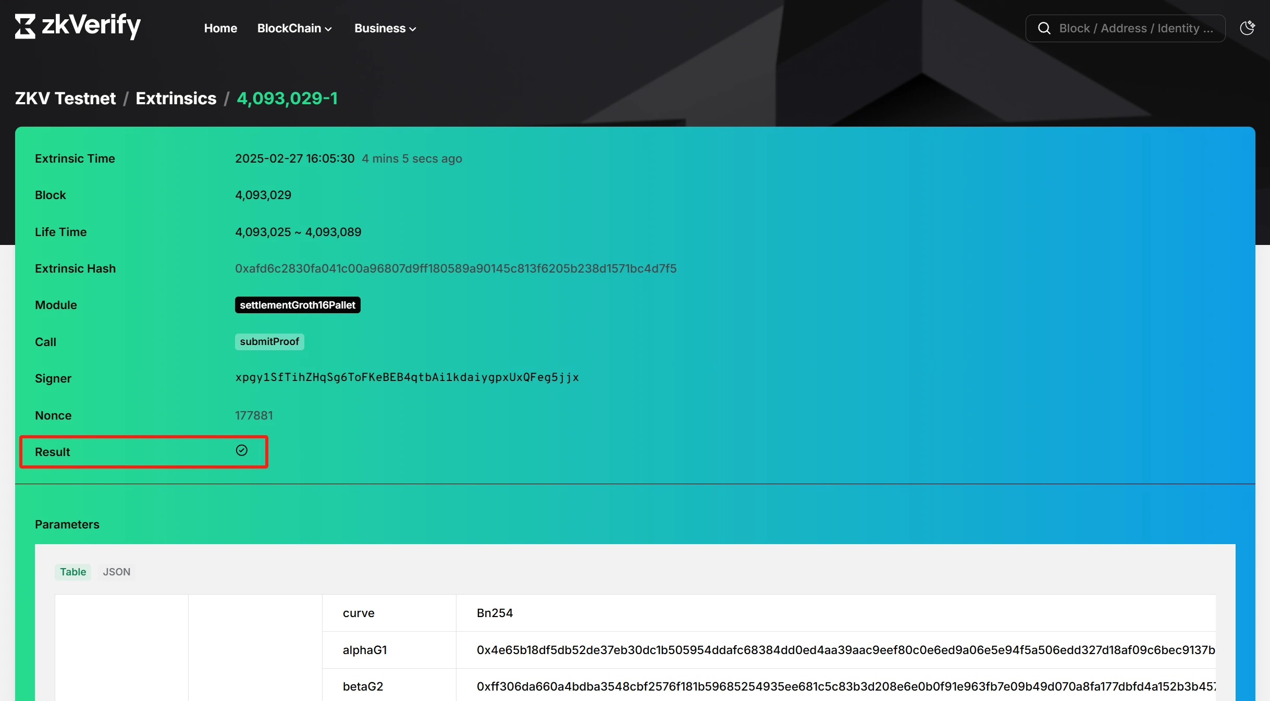The width and height of the screenshot is (1270, 701).
Task: Click the settlementGroth16Pallet module icon
Action: point(297,305)
